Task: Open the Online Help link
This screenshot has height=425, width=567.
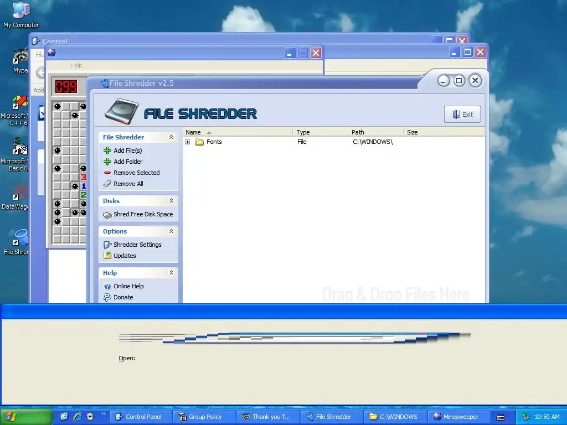Action: pyautogui.click(x=128, y=286)
